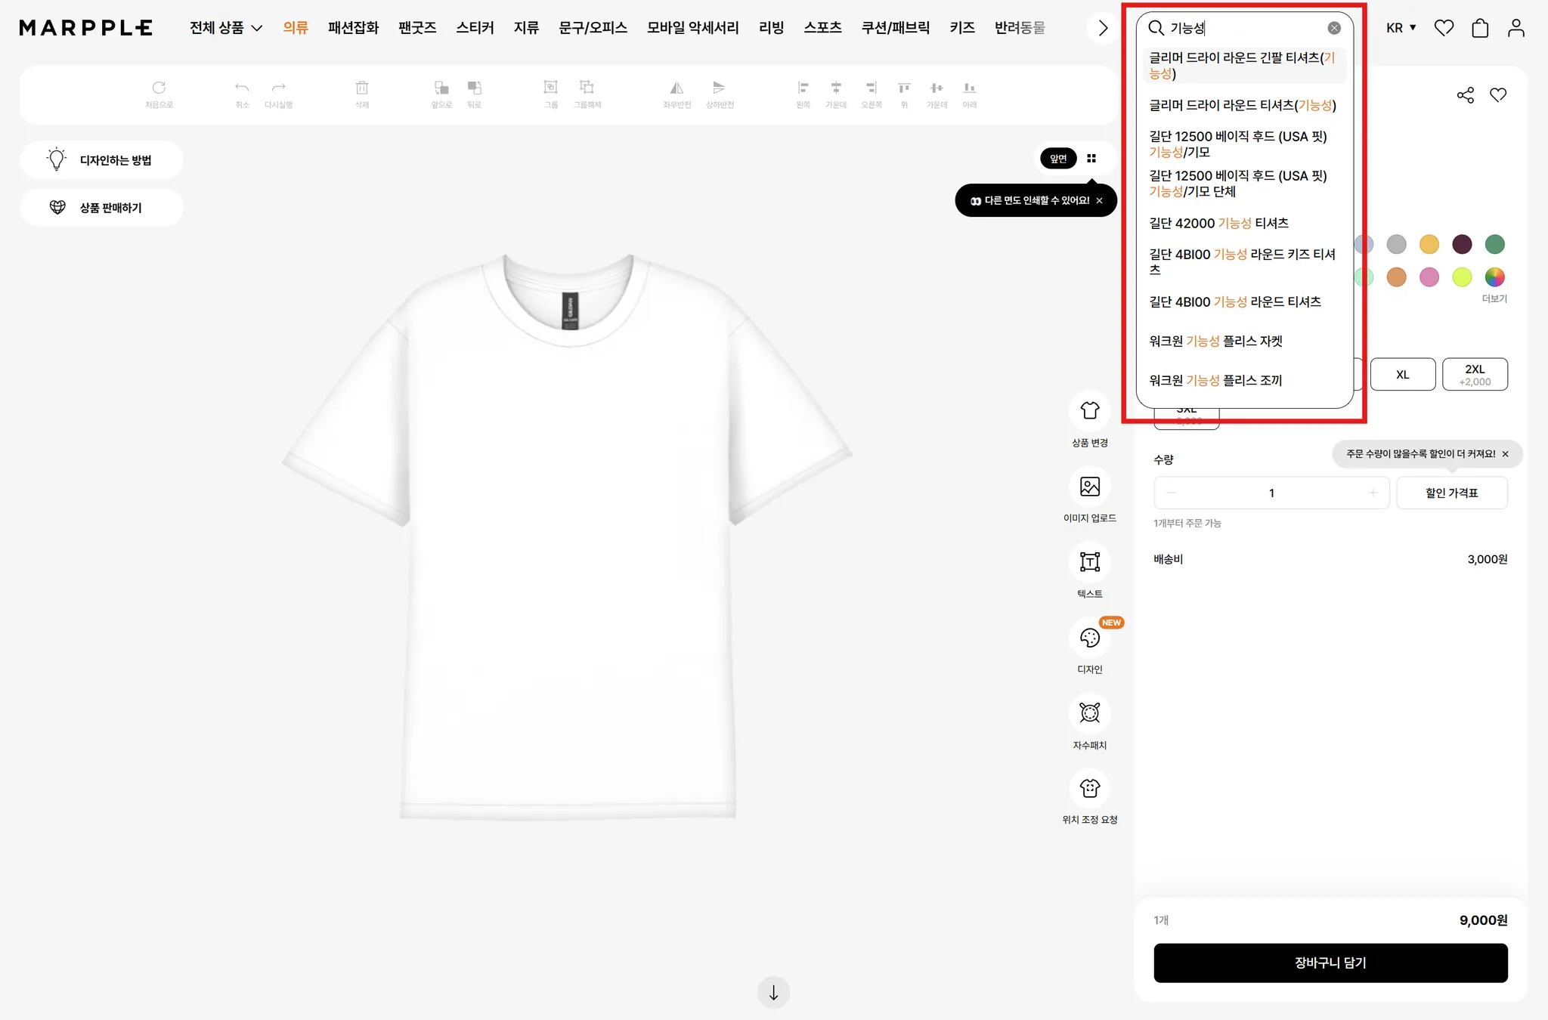Clear the search input field
This screenshot has height=1020, width=1548.
pos(1334,28)
